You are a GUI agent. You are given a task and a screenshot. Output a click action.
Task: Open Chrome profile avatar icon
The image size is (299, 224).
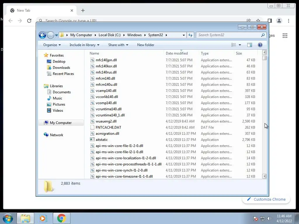pos(279,21)
